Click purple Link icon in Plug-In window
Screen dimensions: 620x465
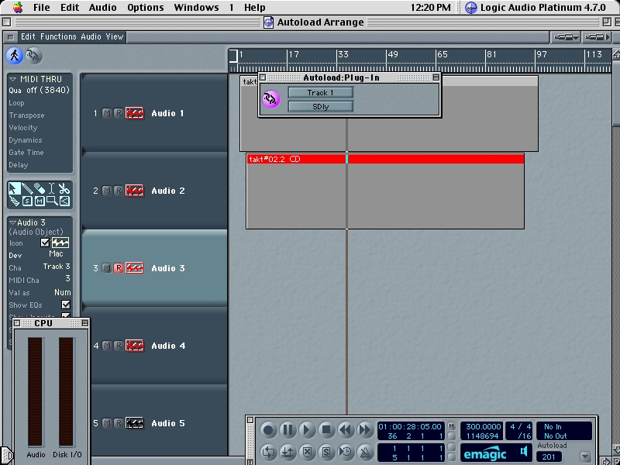click(x=270, y=99)
